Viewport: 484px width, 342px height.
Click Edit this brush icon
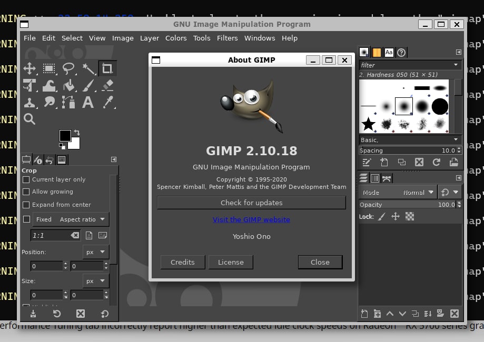click(x=367, y=162)
